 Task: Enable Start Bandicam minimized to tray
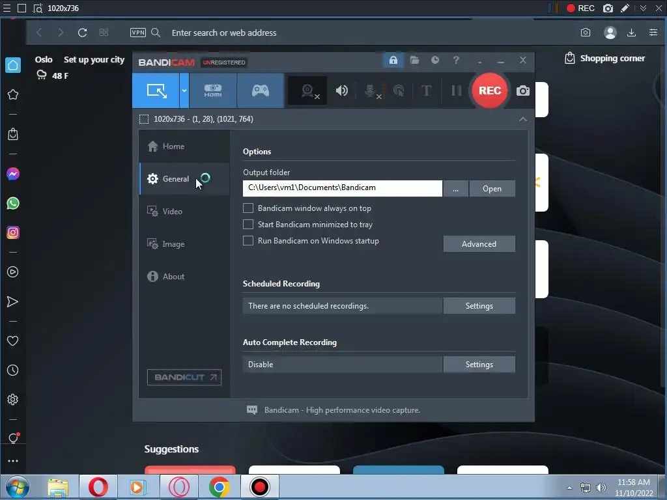coord(248,224)
